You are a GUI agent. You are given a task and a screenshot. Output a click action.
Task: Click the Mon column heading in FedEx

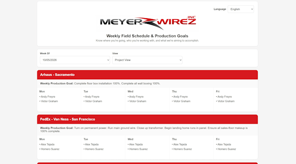pos(42,139)
